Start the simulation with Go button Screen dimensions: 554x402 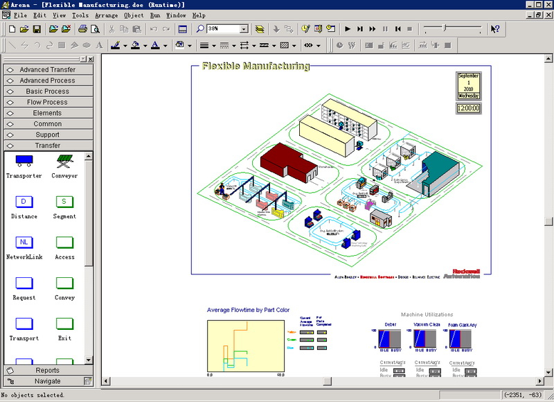[x=348, y=29]
